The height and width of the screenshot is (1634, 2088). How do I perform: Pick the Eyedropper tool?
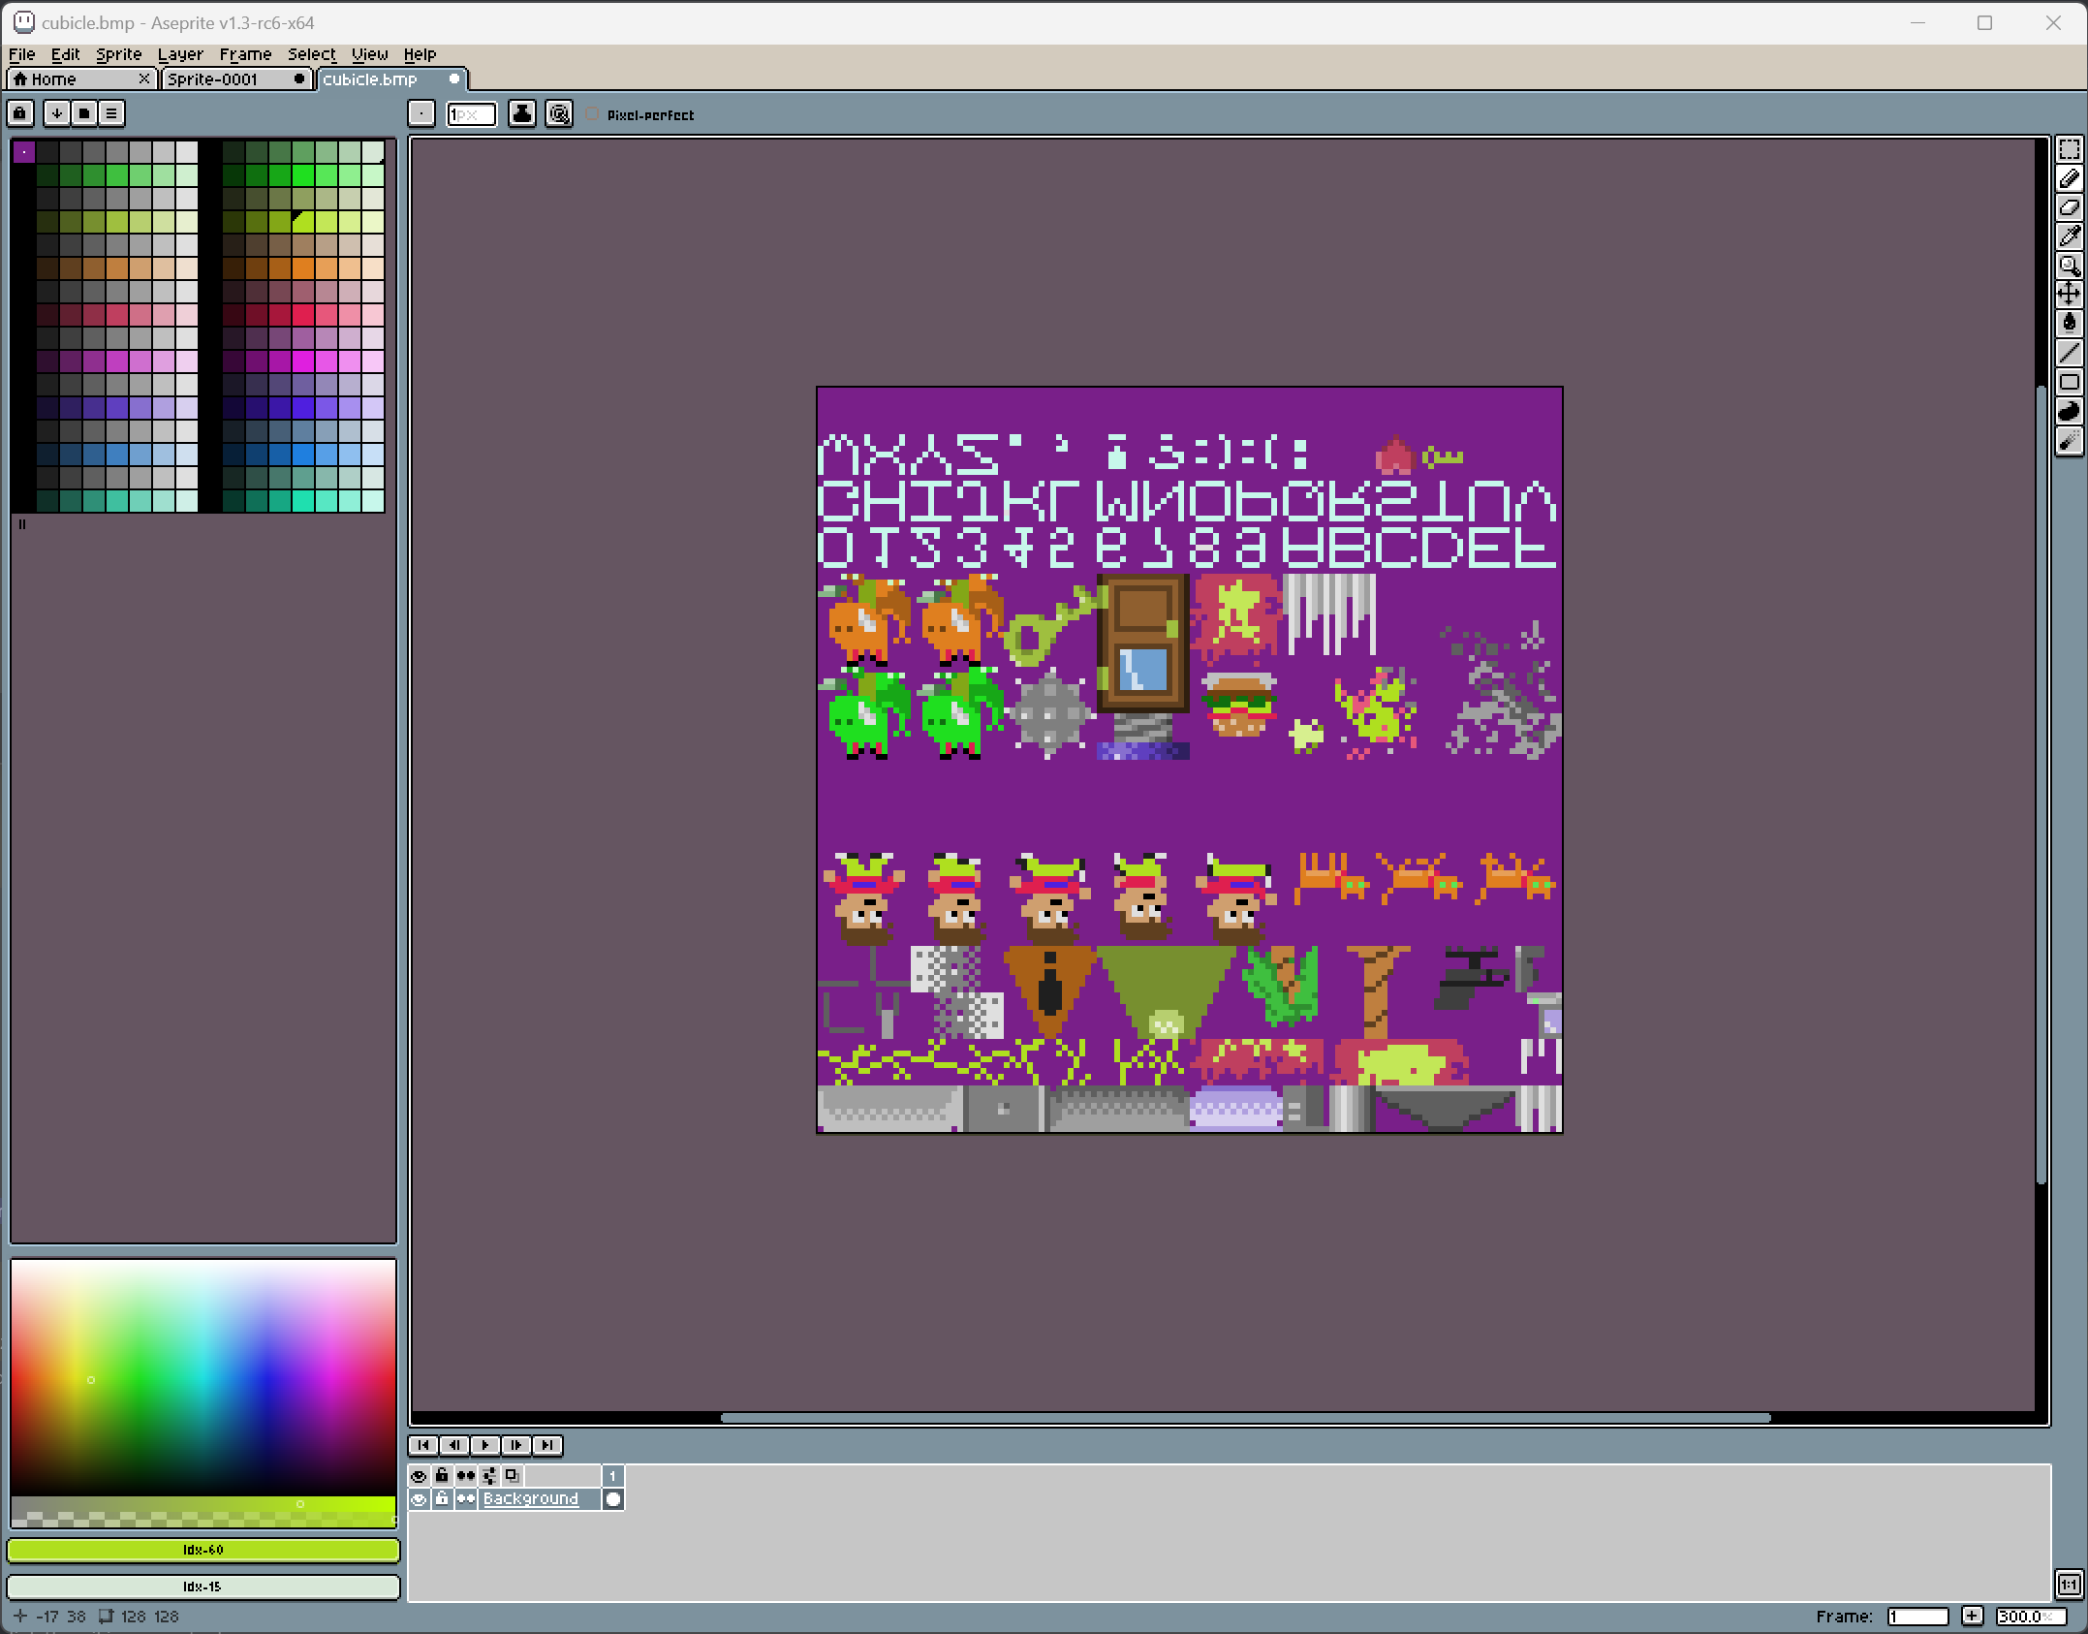pos(2069,236)
